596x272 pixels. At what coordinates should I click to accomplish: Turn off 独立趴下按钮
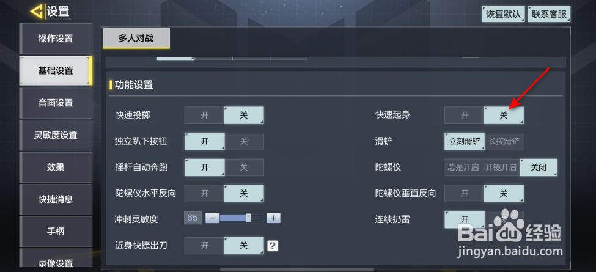(244, 141)
